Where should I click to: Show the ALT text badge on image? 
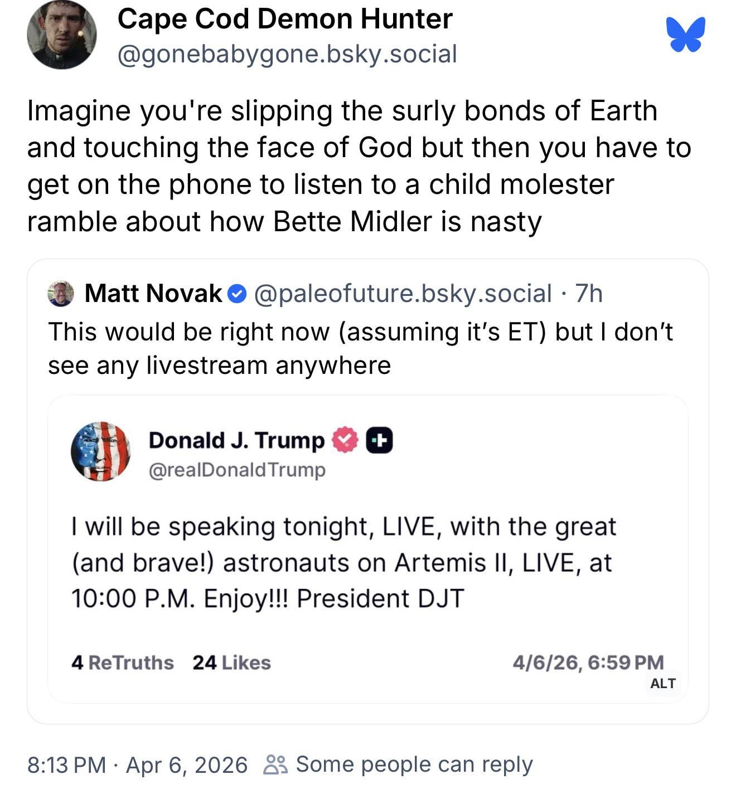[x=663, y=683]
